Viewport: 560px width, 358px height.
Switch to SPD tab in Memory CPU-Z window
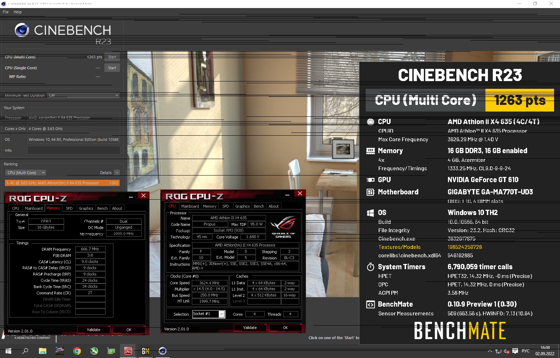point(69,208)
